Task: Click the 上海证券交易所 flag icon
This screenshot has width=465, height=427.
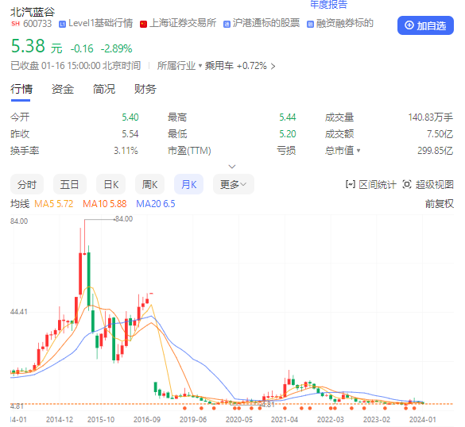Action: click(143, 25)
